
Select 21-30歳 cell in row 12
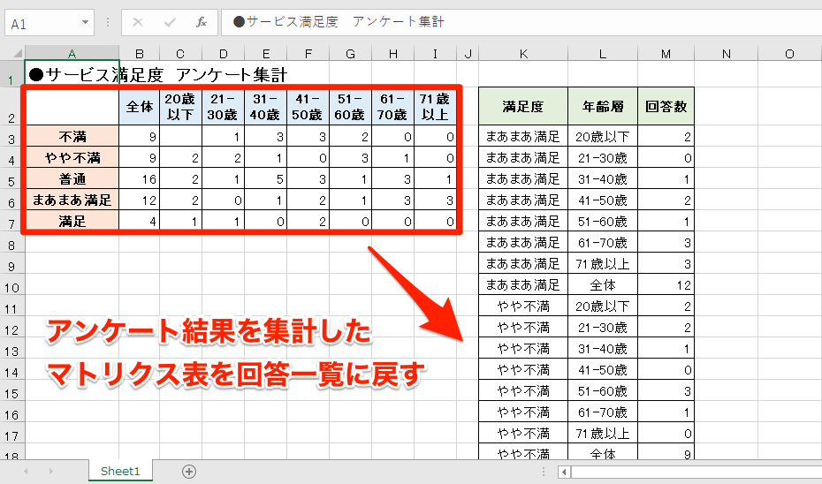603,328
